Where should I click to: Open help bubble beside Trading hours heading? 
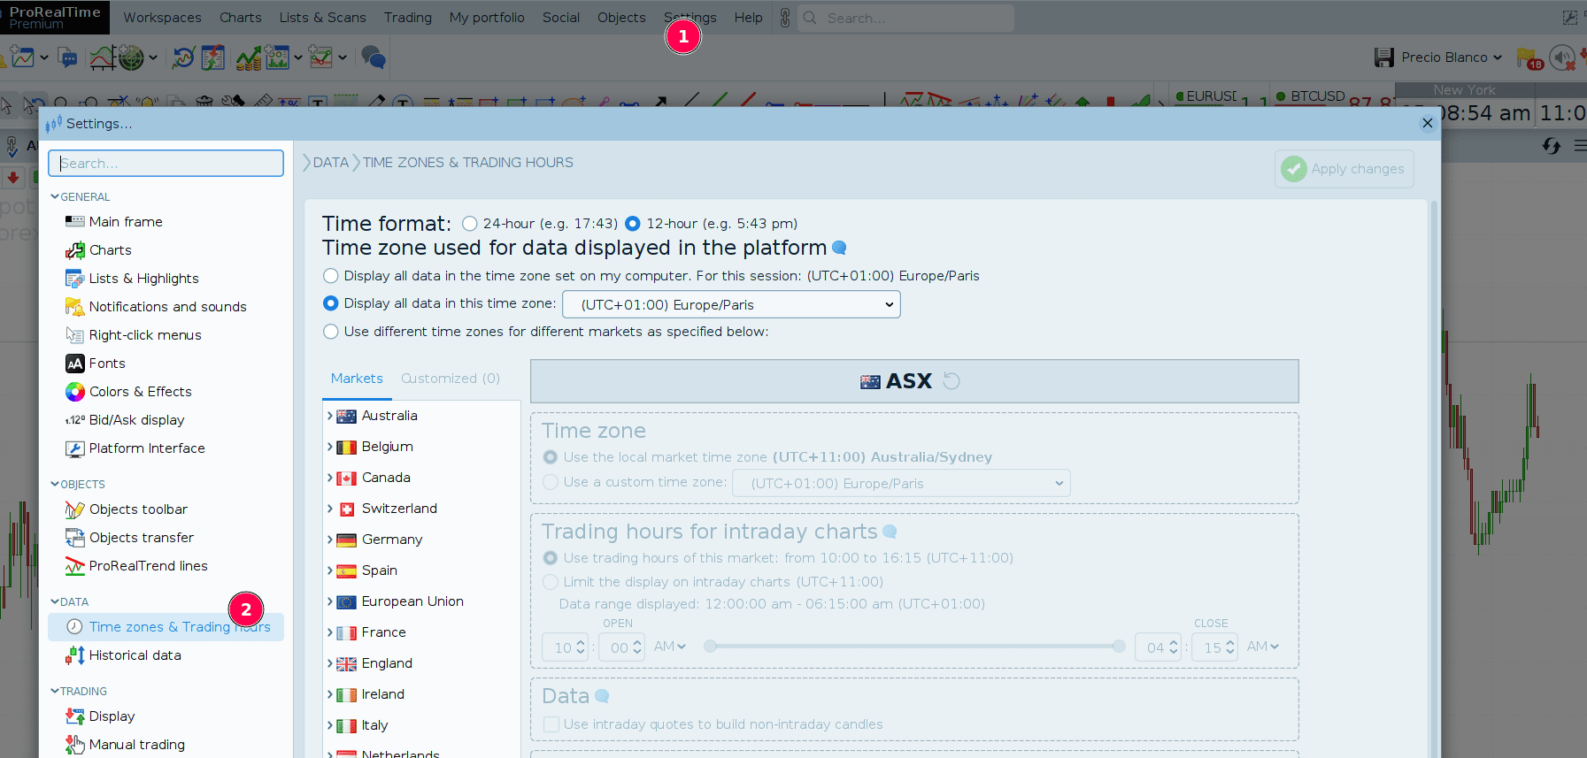tap(890, 532)
